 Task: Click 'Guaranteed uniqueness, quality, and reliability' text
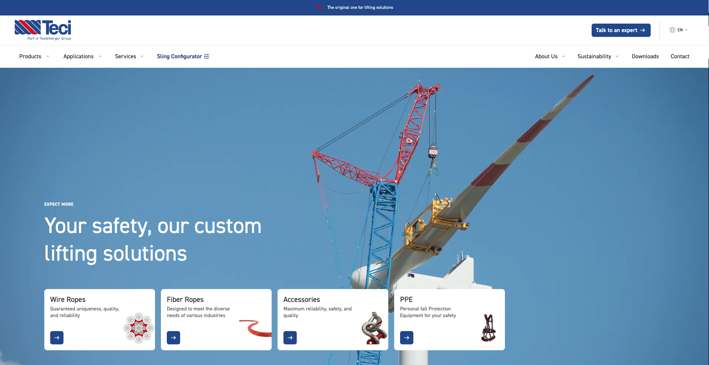tap(85, 312)
